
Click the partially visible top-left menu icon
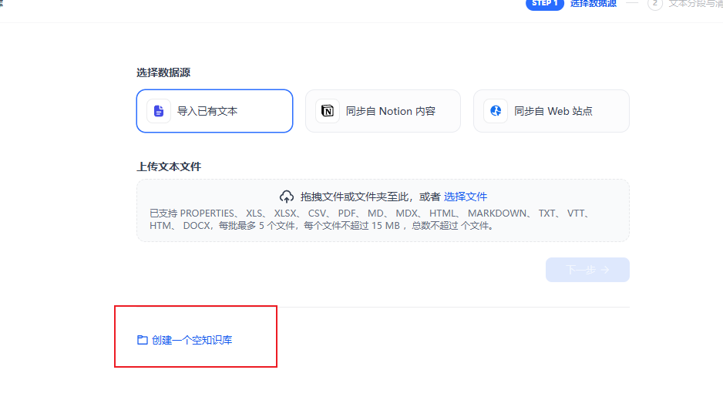click(x=2, y=3)
